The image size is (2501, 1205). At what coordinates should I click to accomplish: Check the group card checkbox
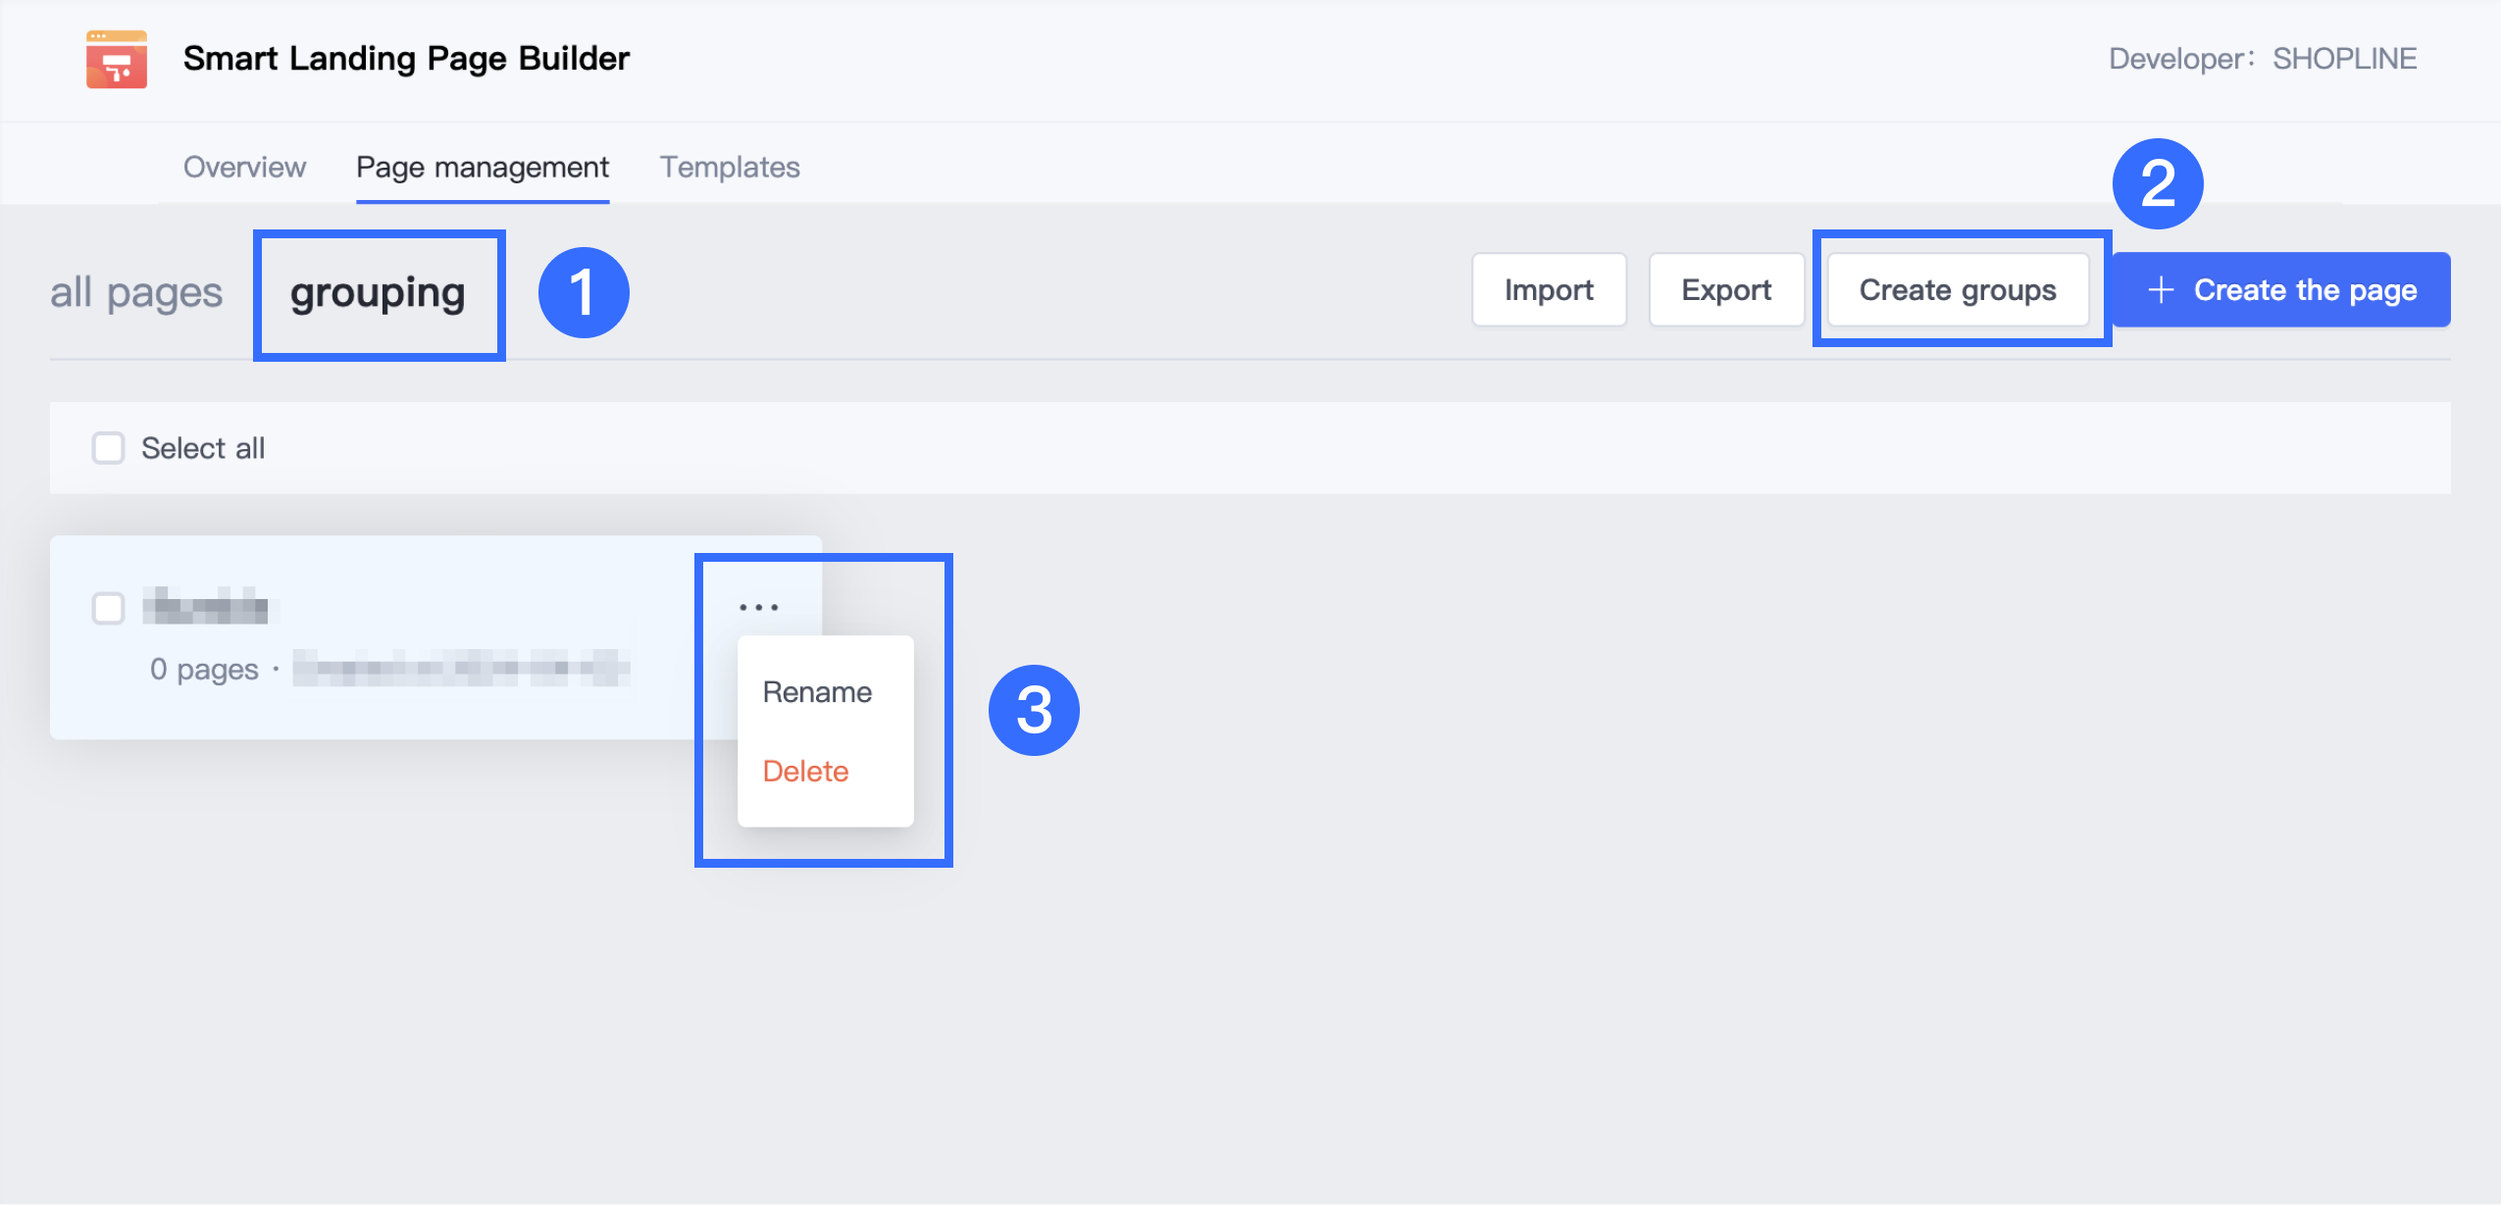click(x=108, y=608)
